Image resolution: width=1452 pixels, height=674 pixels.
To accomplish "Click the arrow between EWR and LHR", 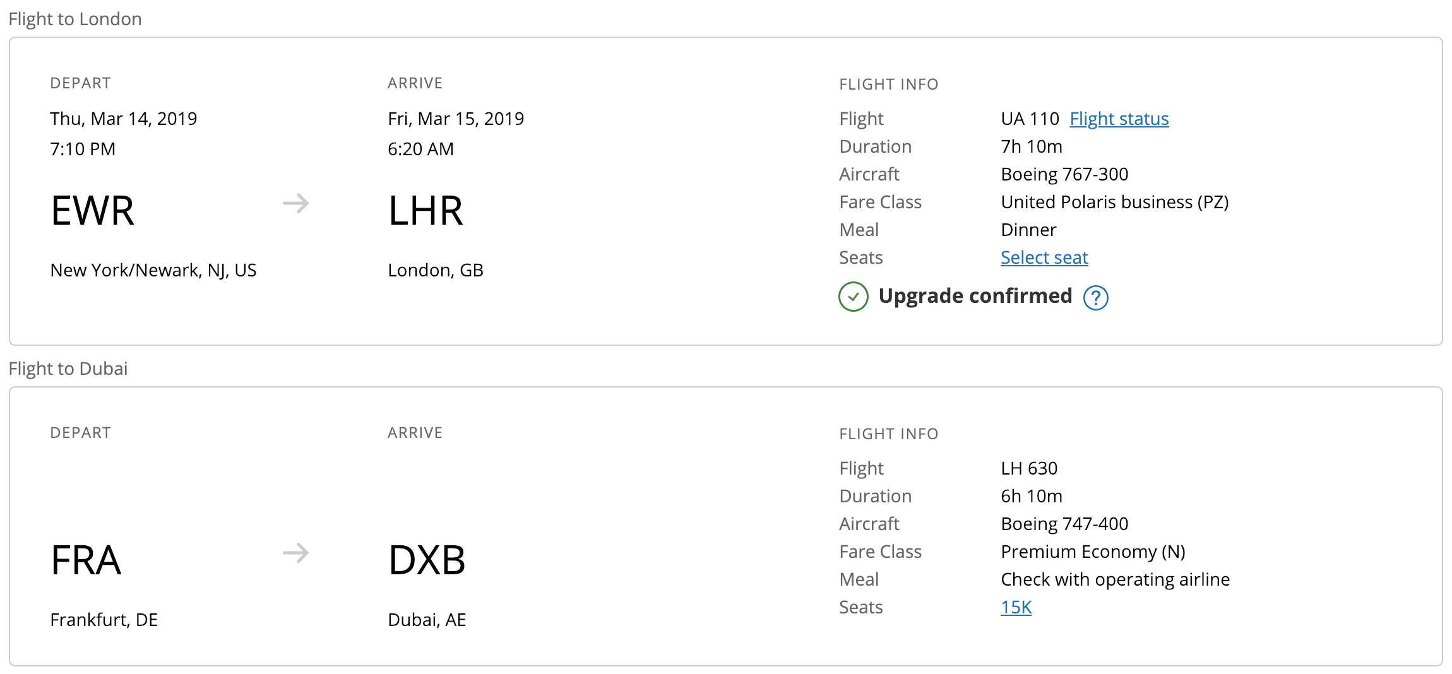I will coord(295,203).
